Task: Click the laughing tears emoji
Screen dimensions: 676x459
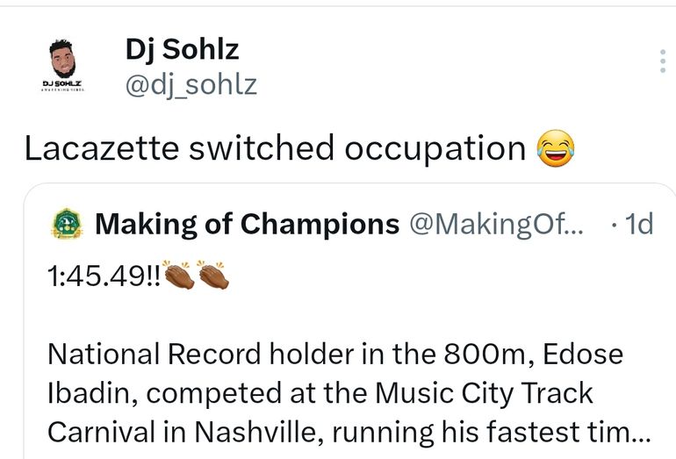Action: tap(553, 148)
